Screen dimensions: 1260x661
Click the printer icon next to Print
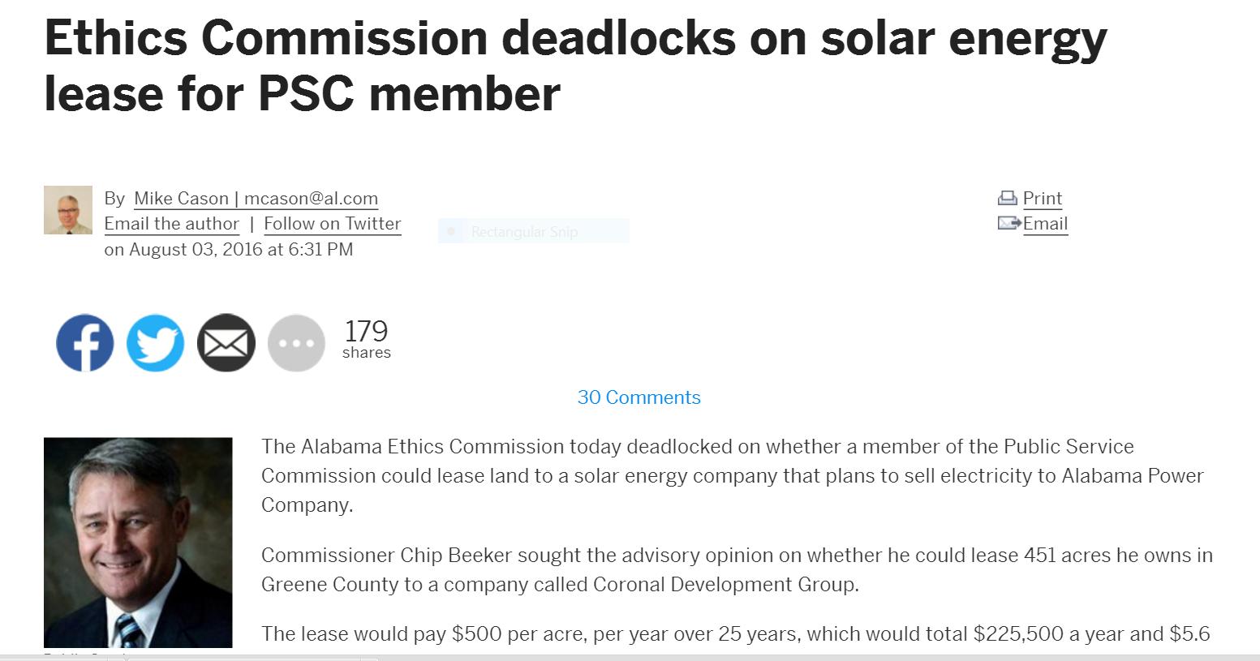tap(1008, 198)
